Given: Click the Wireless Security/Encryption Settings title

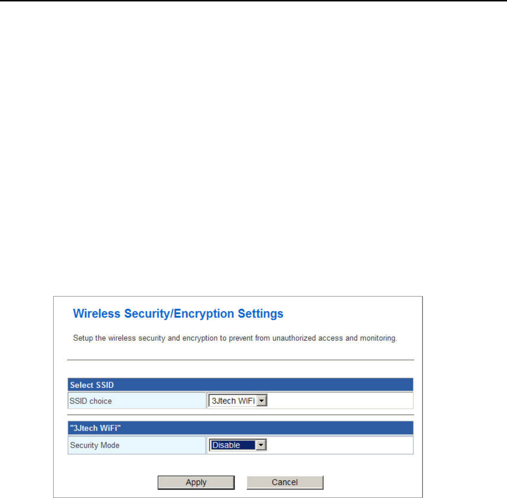Looking at the screenshot, I should pyautogui.click(x=178, y=314).
